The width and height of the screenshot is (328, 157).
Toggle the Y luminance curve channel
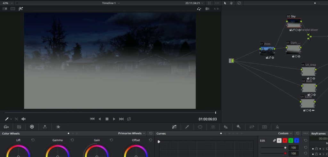279,140
